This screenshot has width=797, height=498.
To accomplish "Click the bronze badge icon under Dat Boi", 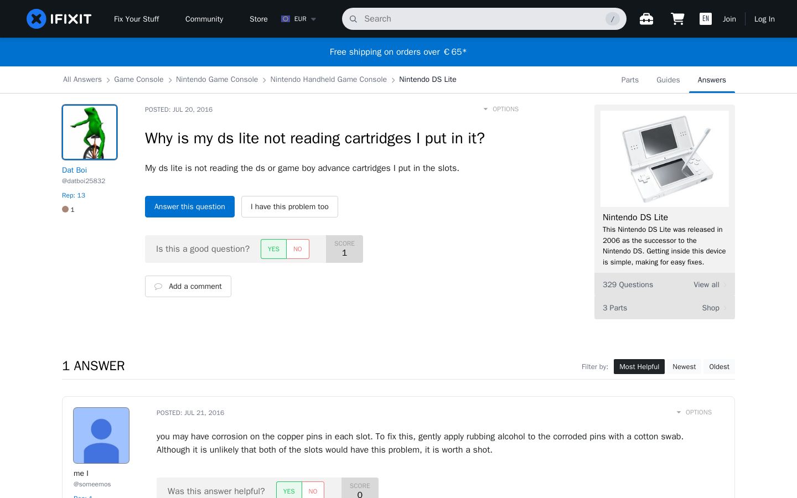I will point(65,209).
